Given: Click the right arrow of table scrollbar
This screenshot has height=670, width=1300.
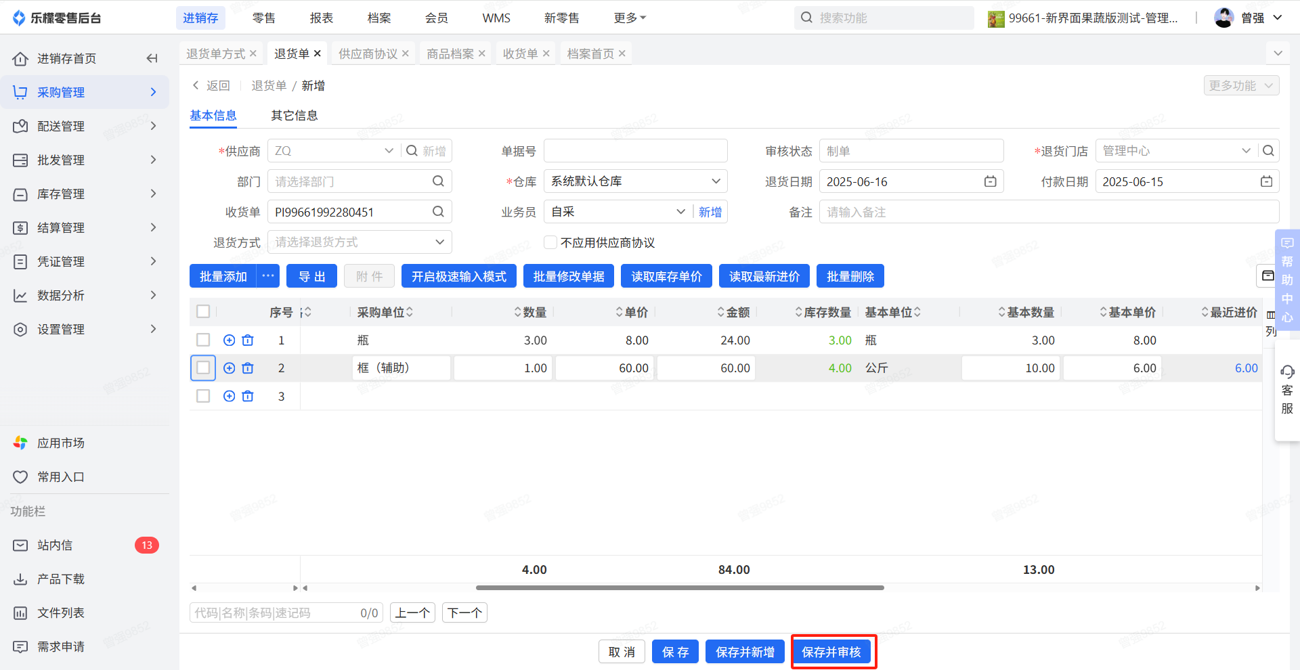Looking at the screenshot, I should tap(1257, 588).
